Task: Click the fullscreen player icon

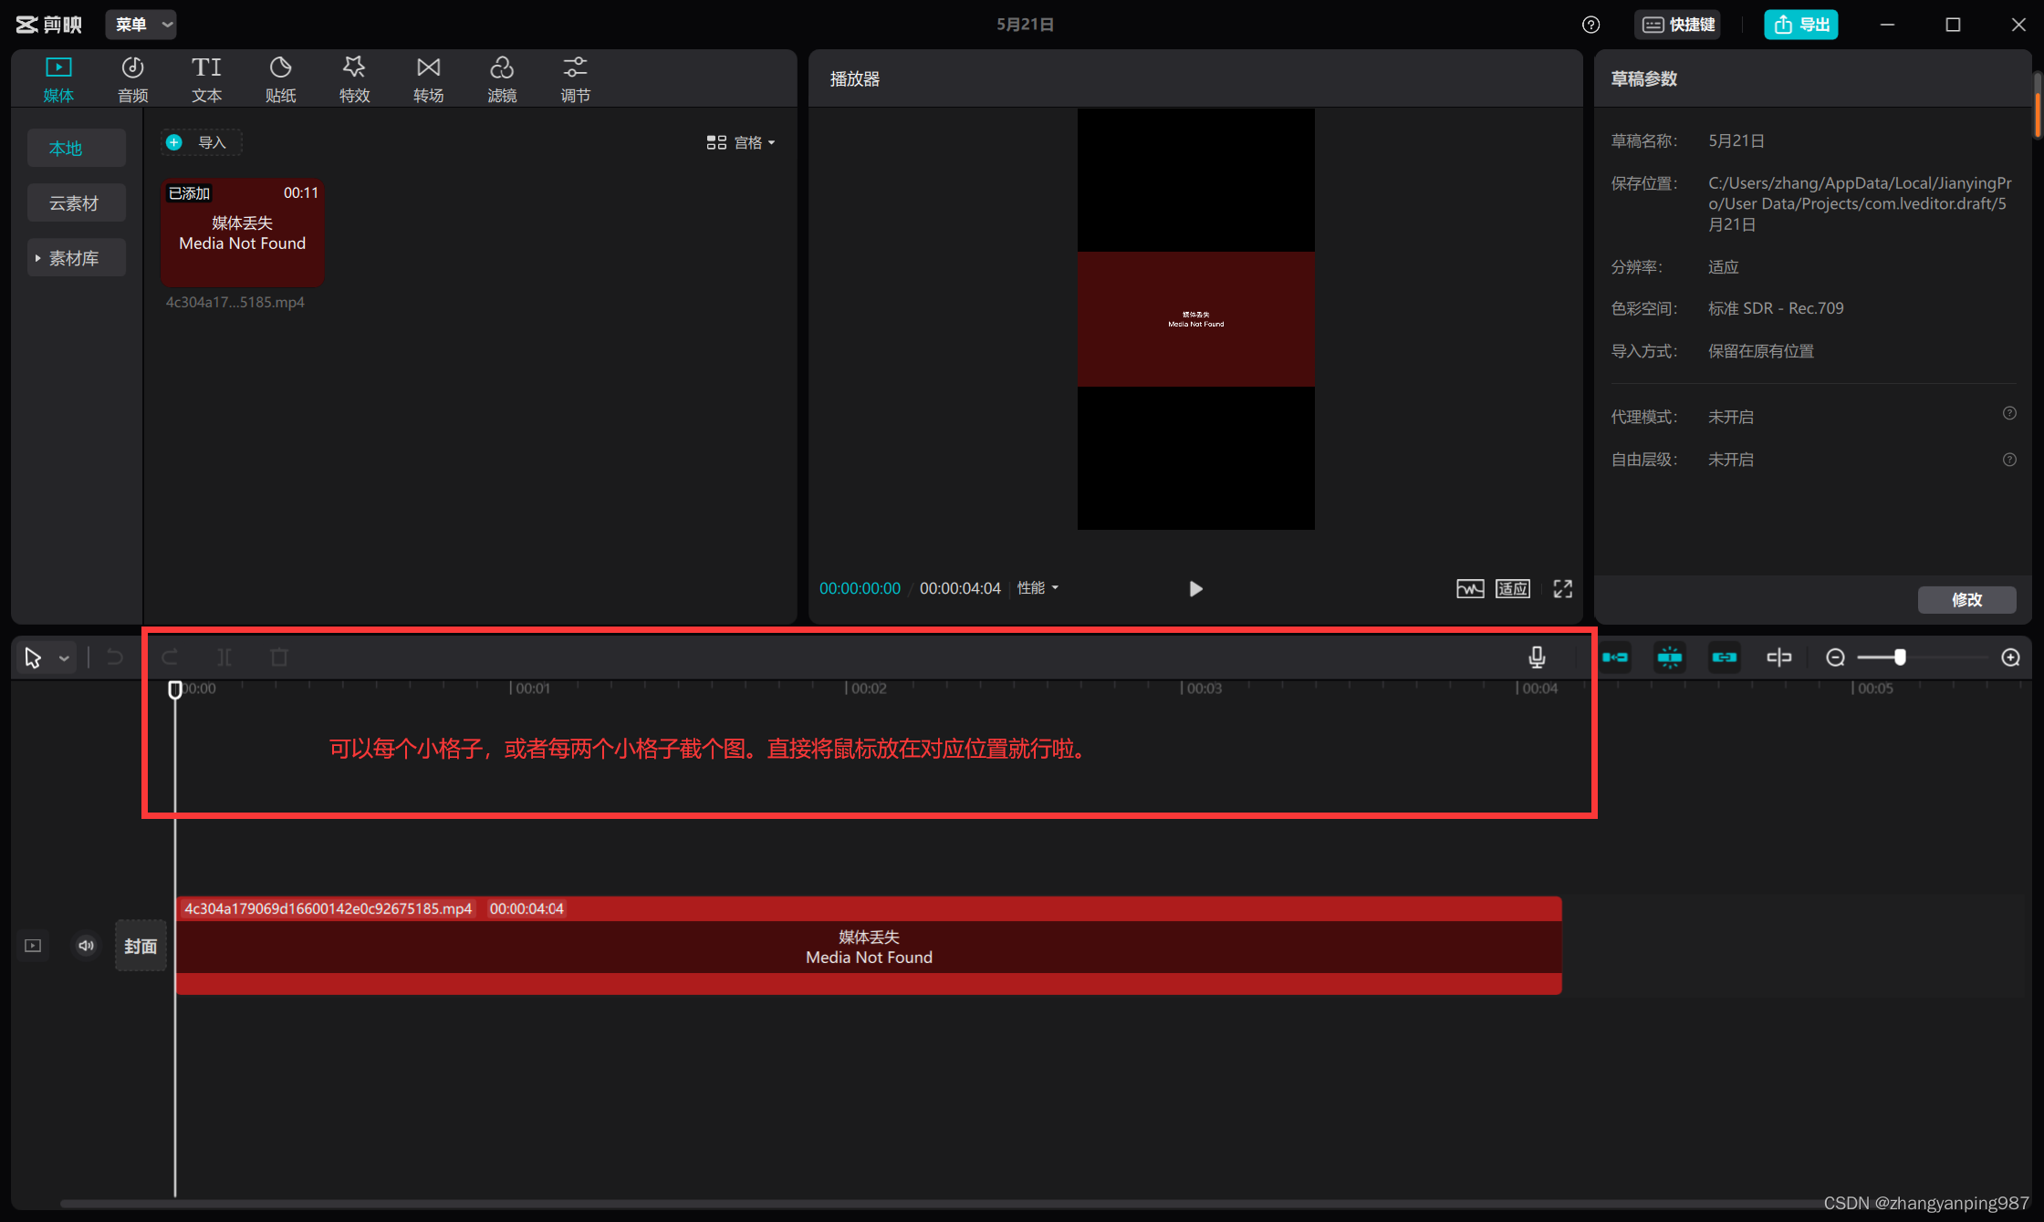Action: tap(1562, 589)
